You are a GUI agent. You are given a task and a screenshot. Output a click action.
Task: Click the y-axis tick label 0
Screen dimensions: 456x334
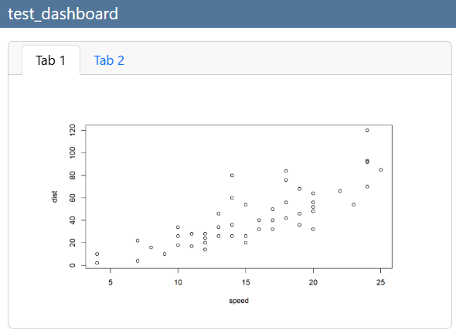[x=73, y=265]
